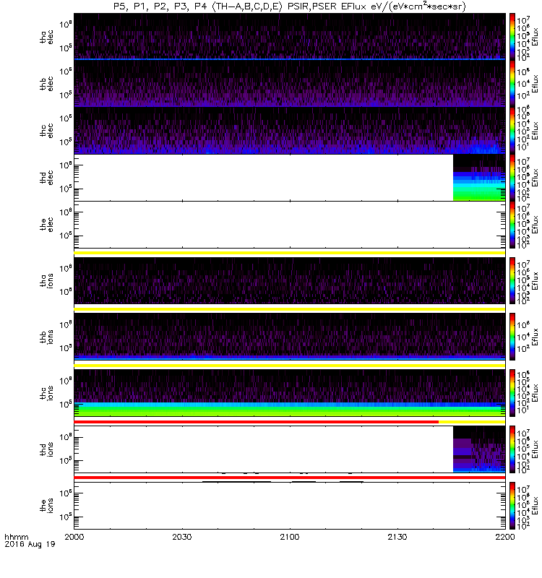The width and height of the screenshot is (542, 578).
Task: Select the tha ions Eflux color bar
Action: [512, 281]
